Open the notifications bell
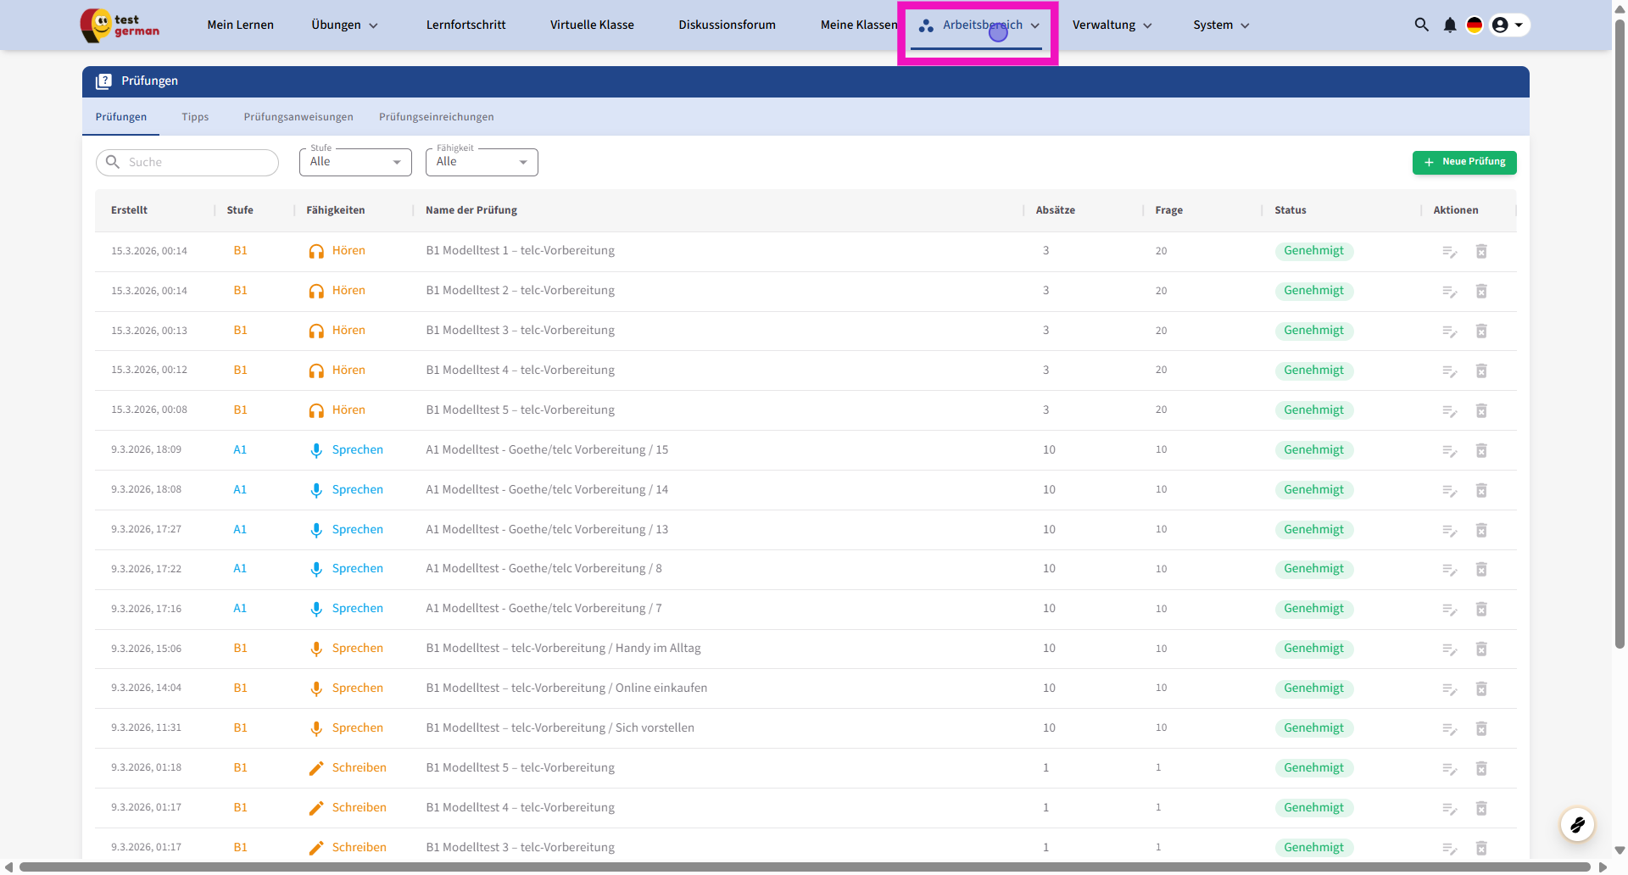This screenshot has width=1628, height=875. [x=1450, y=25]
